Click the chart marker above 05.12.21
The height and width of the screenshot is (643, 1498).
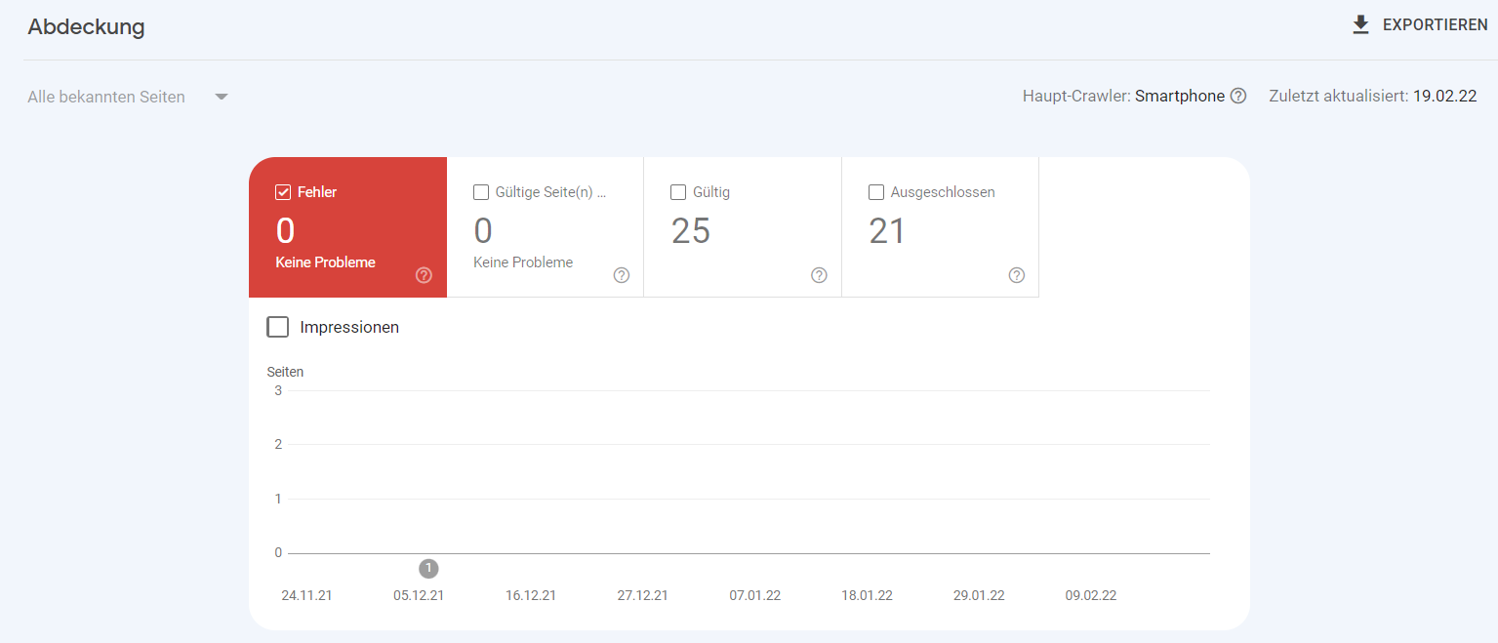[x=427, y=568]
